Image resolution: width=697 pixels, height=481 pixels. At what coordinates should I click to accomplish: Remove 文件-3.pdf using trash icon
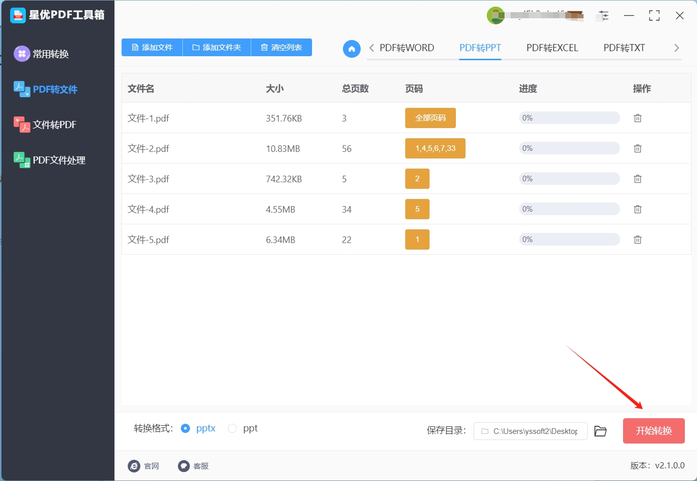point(638,179)
